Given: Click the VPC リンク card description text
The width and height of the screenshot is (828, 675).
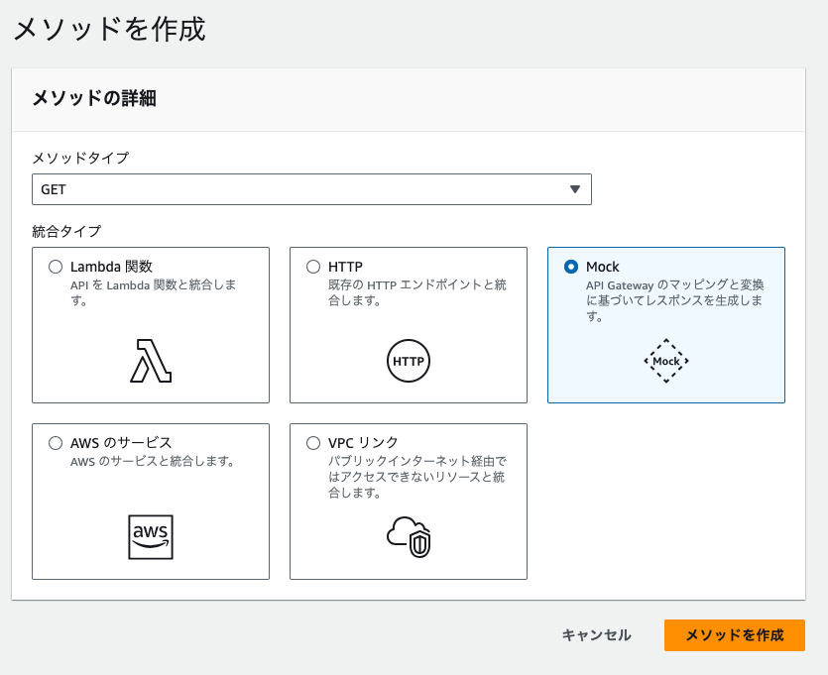Looking at the screenshot, I should (417, 477).
